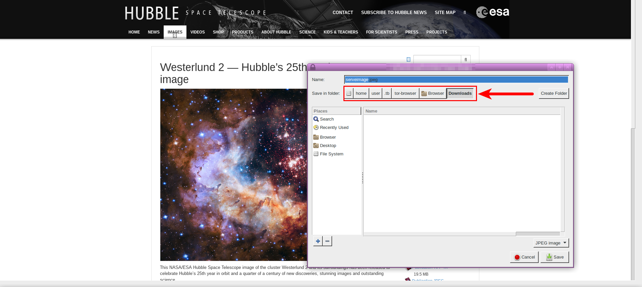This screenshot has height=287, width=642.
Task: Toggle the tor-browser path segment
Action: point(405,93)
